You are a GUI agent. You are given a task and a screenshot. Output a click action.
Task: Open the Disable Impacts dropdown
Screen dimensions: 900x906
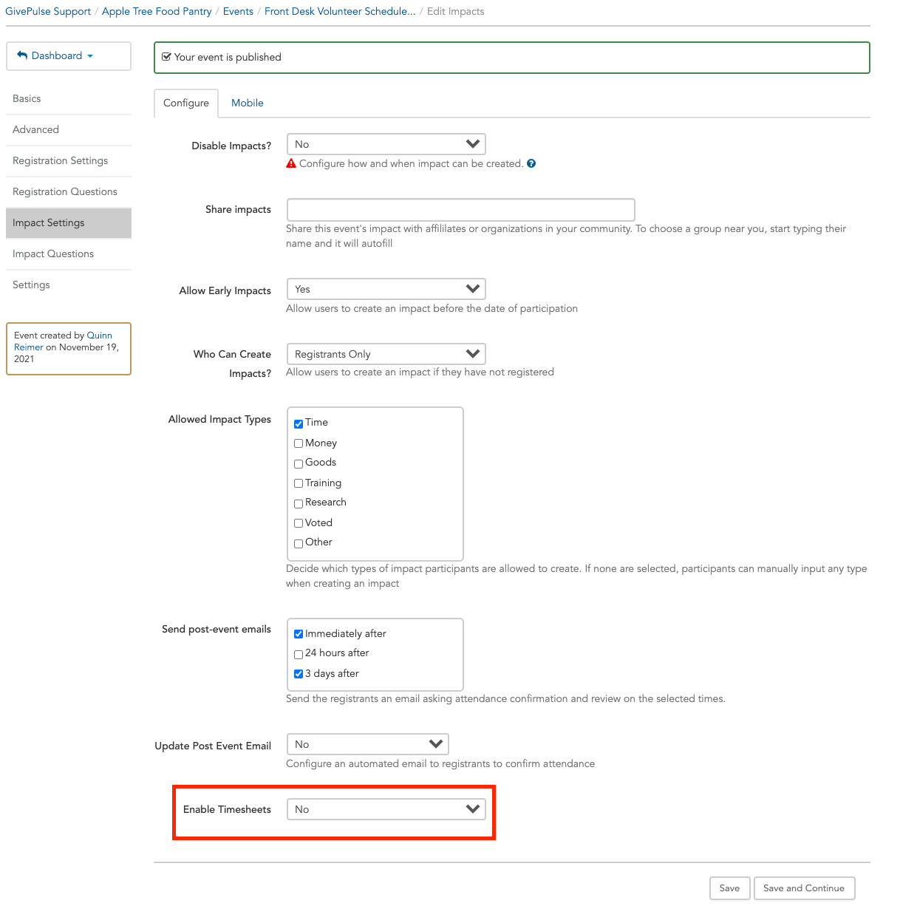(386, 144)
